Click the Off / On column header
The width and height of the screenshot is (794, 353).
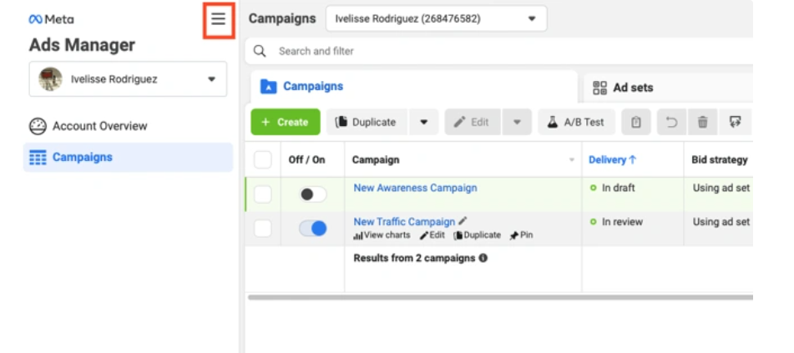(x=307, y=160)
